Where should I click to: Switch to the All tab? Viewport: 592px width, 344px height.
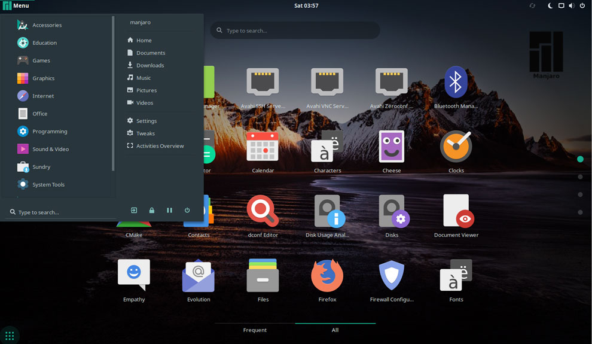[x=335, y=330]
